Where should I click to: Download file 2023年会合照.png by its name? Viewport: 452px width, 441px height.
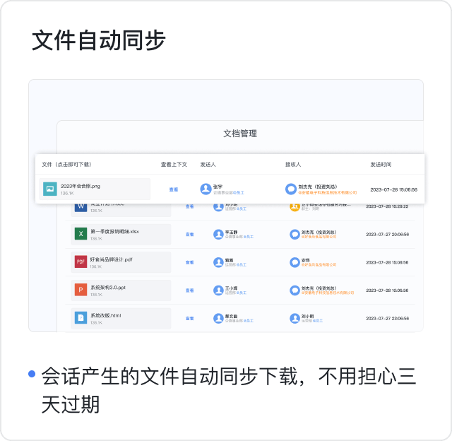(81, 186)
